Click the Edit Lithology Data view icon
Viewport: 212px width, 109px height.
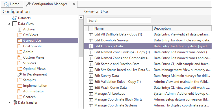point(91,46)
